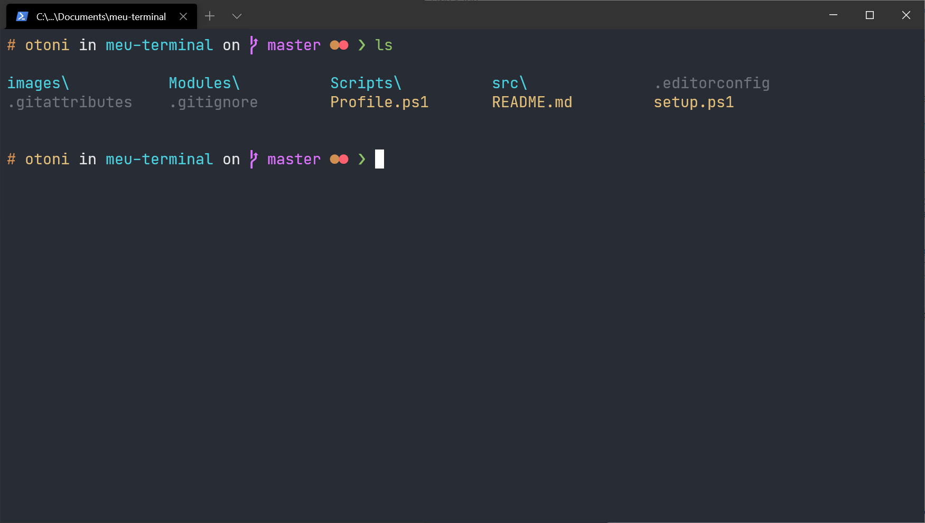Click the cursor block at the prompt
Viewport: 925px width, 523px height.
(x=379, y=159)
